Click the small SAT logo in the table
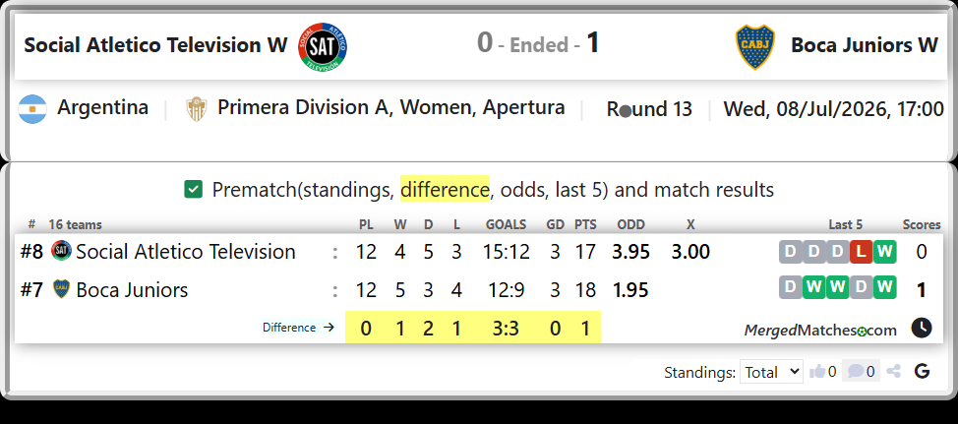The image size is (958, 424). coord(61,250)
